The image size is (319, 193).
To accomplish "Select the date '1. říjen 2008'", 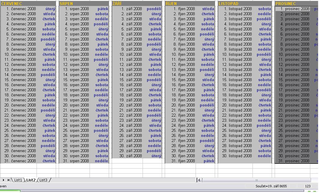I will click(x=180, y=9).
